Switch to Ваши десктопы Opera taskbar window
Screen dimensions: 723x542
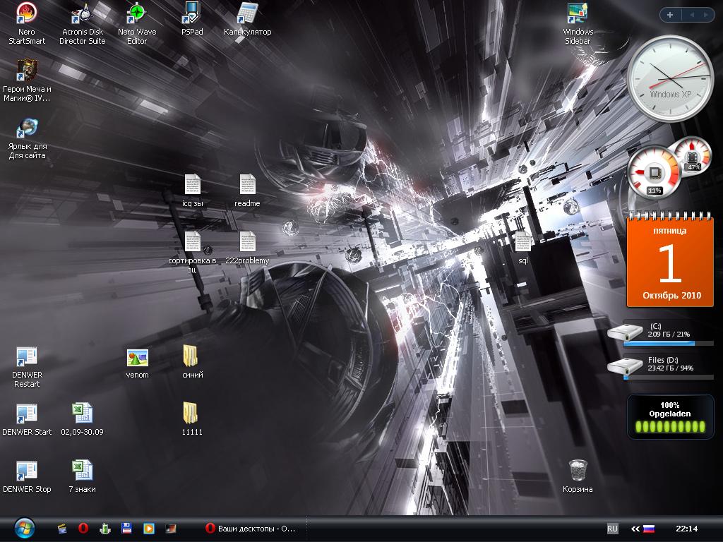pos(250,528)
